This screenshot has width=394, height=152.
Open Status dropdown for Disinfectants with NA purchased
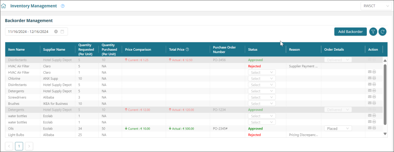262,85
